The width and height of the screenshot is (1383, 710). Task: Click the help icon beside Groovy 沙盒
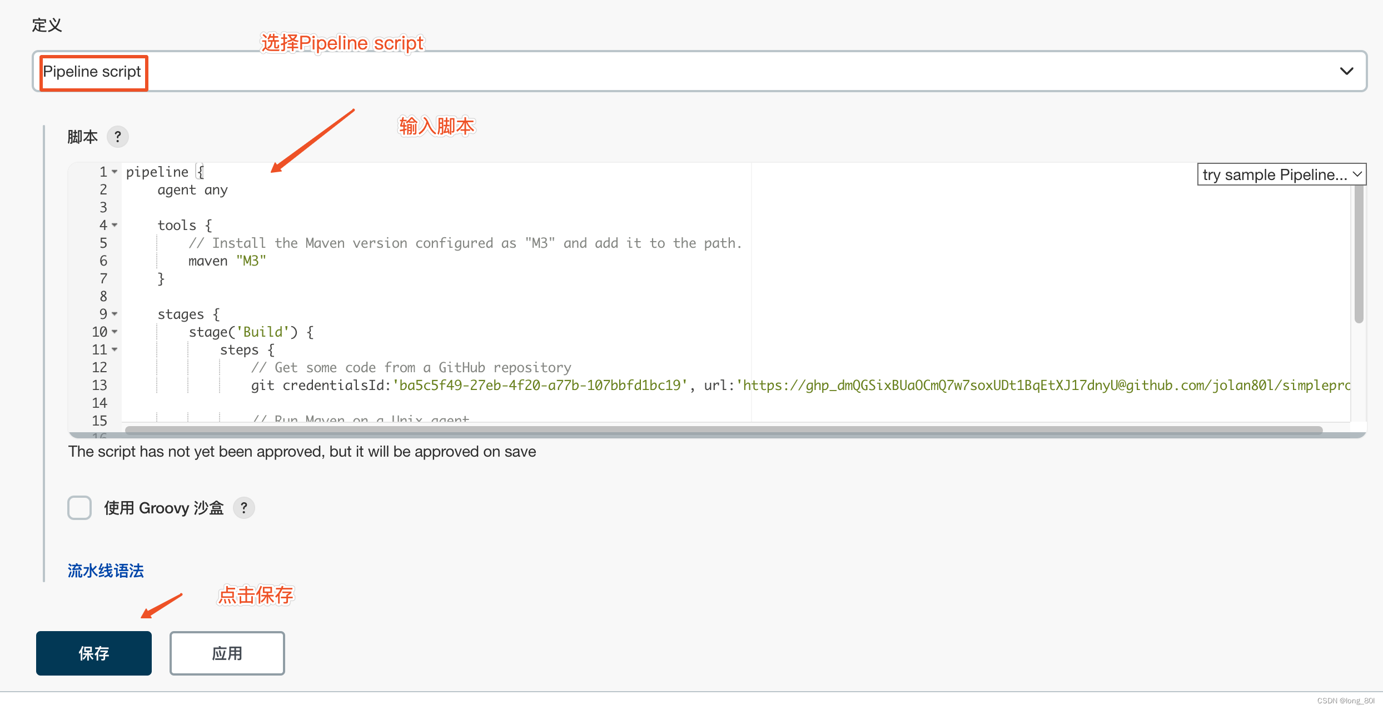tap(243, 508)
